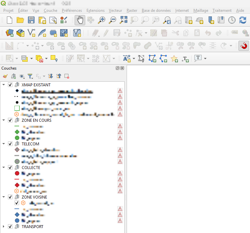Click the Expand All layers icon
The height and width of the screenshot is (233, 250).
(x=50, y=76)
